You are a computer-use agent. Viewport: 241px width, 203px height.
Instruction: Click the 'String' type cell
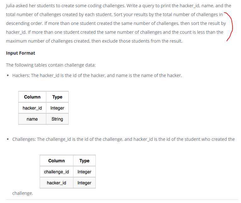pos(57,119)
